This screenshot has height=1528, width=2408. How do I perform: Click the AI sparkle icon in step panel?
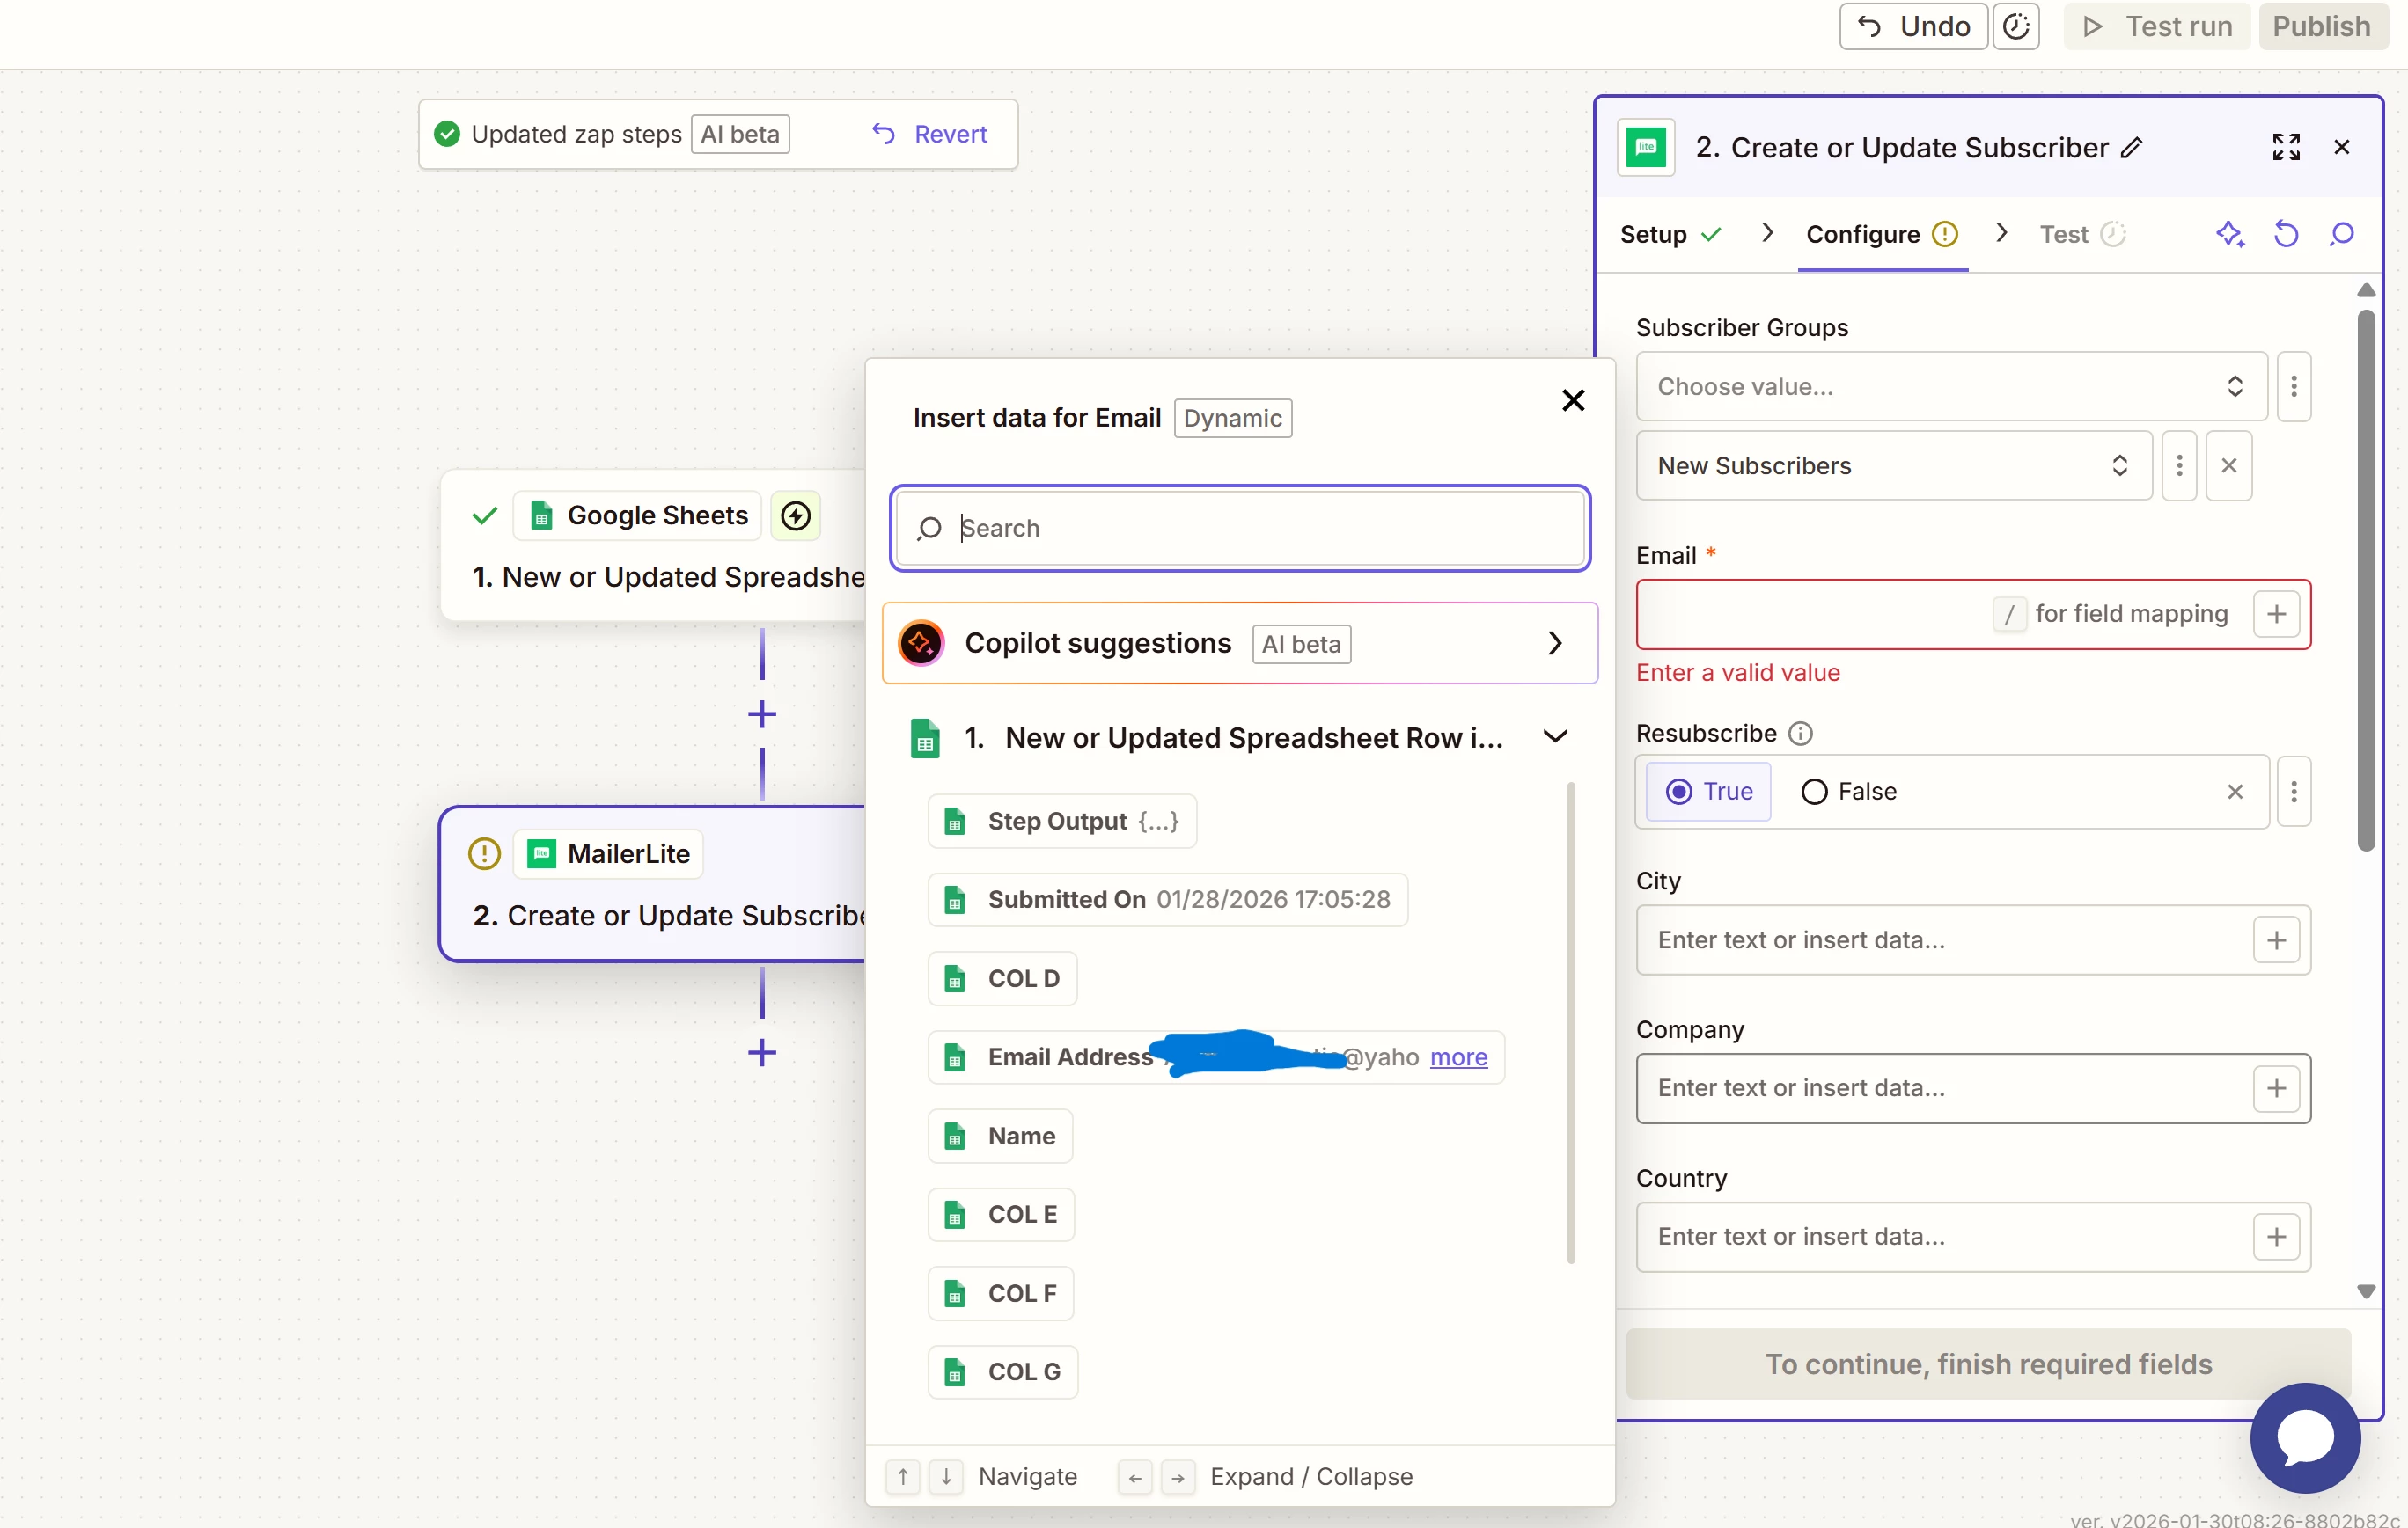[x=2229, y=234]
